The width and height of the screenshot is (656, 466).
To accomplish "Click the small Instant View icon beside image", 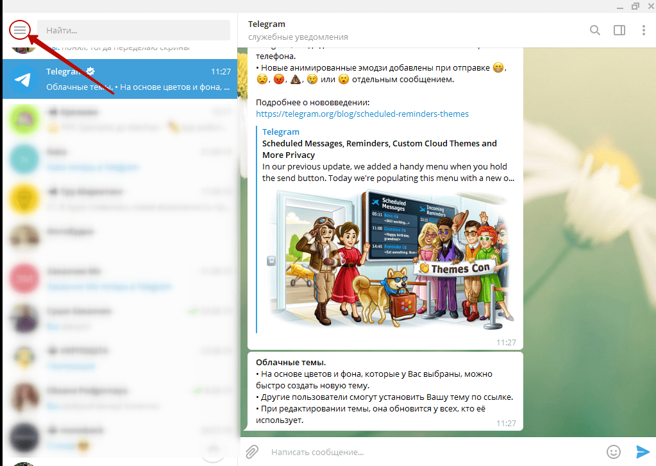I will tap(271, 261).
